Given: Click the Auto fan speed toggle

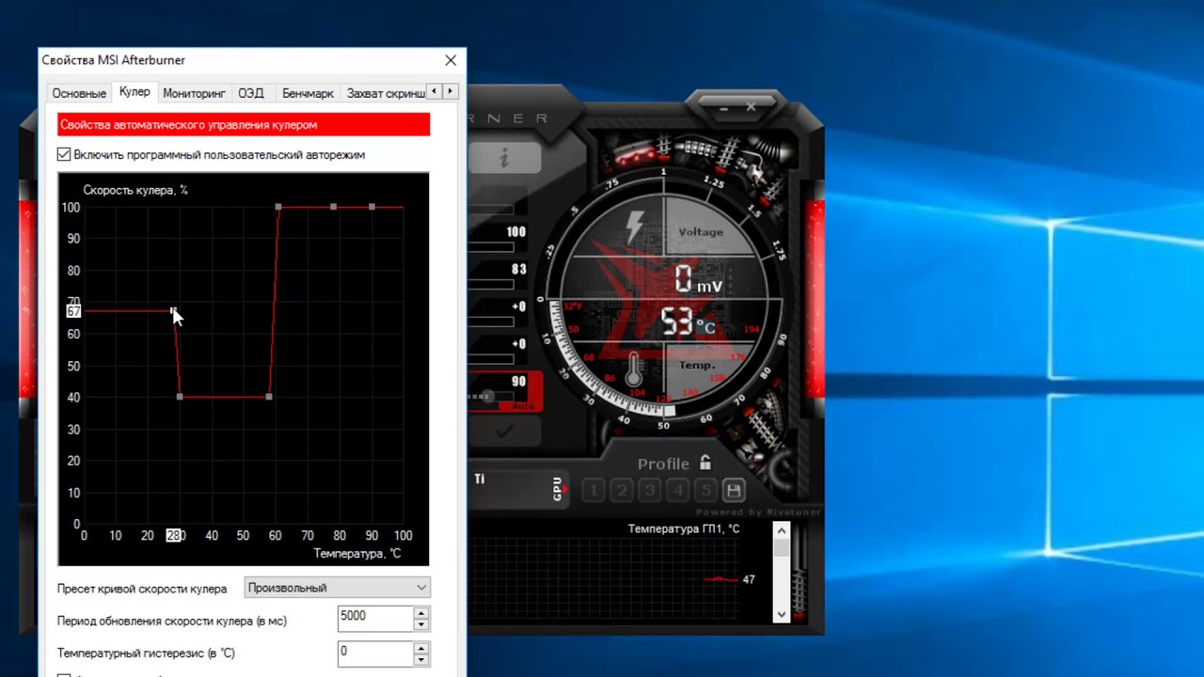Looking at the screenshot, I should pyautogui.click(x=522, y=405).
